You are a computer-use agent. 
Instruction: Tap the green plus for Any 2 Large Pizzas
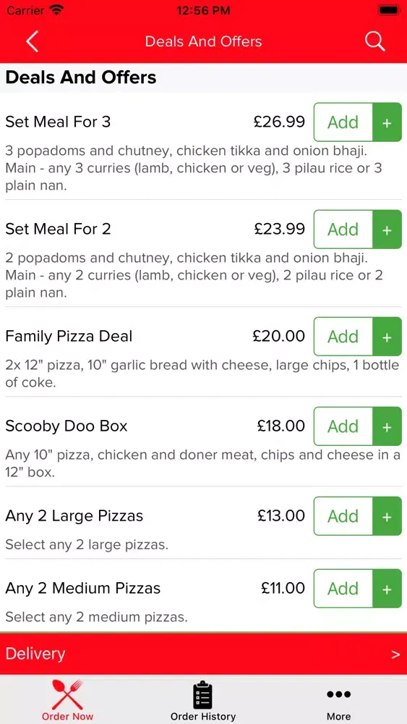pyautogui.click(x=387, y=516)
